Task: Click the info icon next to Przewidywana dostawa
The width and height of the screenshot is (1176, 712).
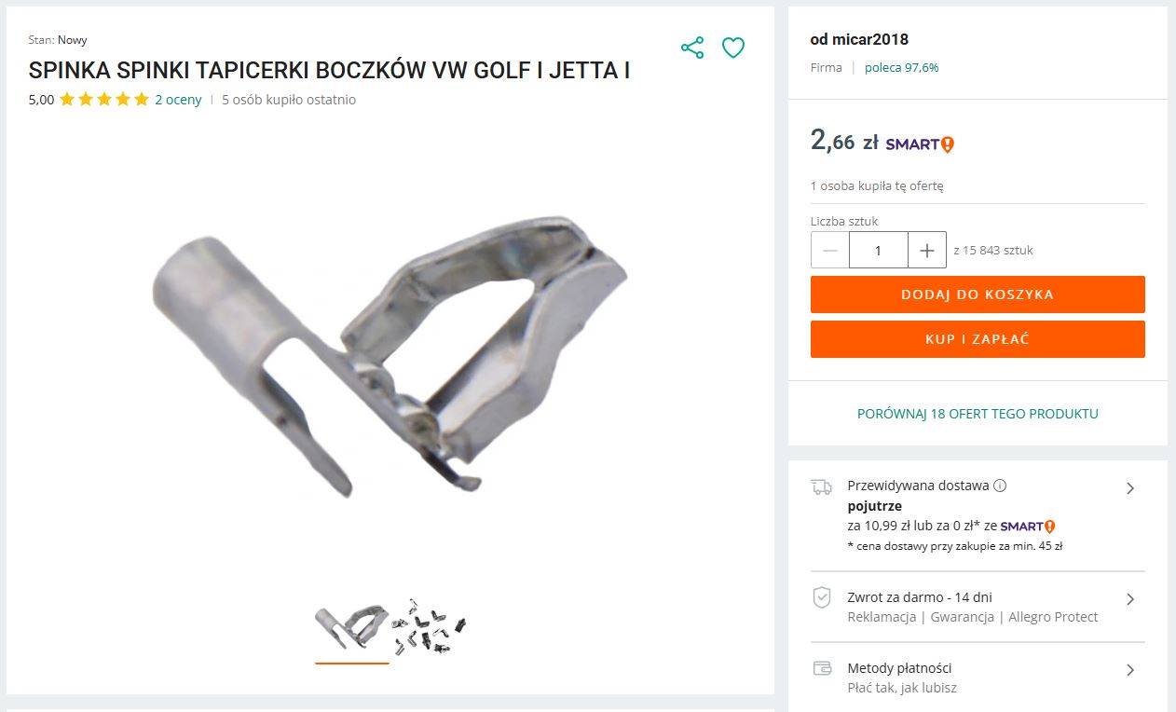Action: [1000, 486]
